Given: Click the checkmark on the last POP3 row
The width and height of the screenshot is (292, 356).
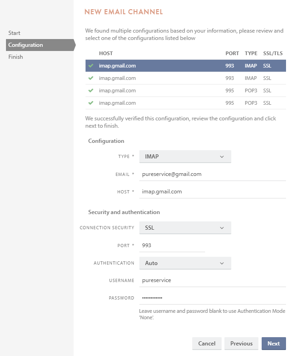Looking at the screenshot, I should click(x=91, y=103).
